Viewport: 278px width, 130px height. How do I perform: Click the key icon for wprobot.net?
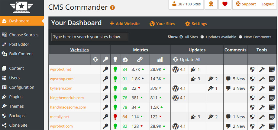tap(105, 70)
